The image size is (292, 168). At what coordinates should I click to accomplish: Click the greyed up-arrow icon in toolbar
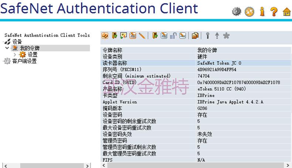click(x=217, y=35)
